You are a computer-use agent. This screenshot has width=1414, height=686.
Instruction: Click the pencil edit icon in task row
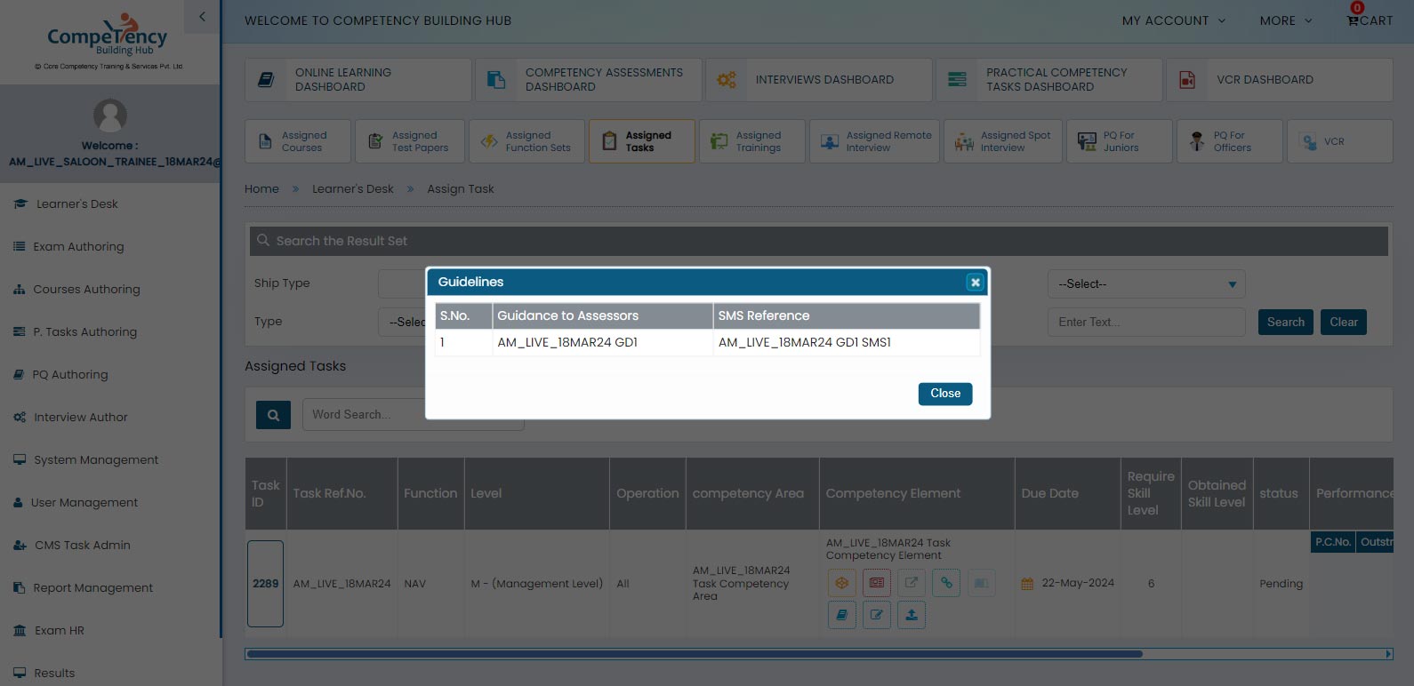pos(876,615)
